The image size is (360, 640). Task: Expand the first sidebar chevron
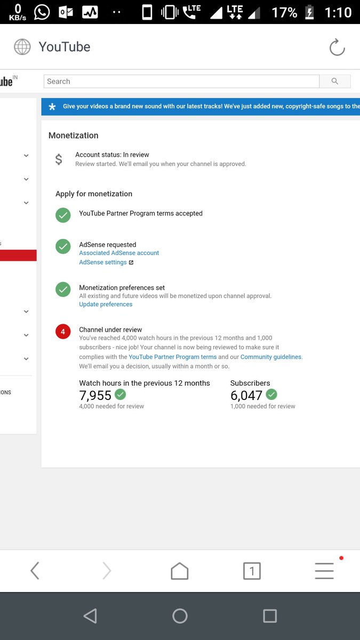coord(26,156)
